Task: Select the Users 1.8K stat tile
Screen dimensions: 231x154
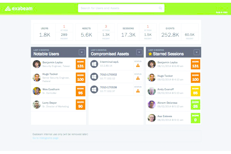Action: tap(44, 32)
